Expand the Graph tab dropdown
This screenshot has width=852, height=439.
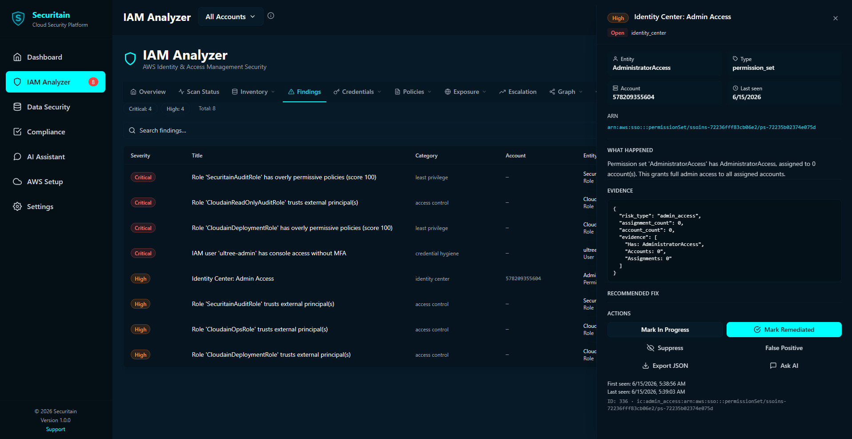click(566, 92)
